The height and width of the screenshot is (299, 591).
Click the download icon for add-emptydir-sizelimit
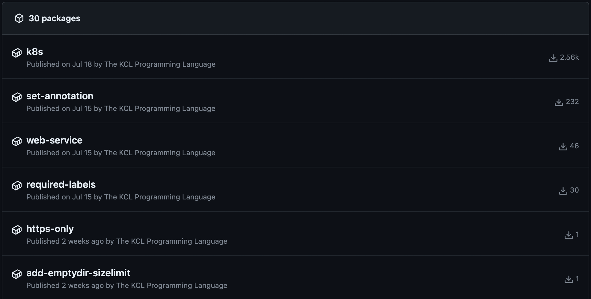569,279
